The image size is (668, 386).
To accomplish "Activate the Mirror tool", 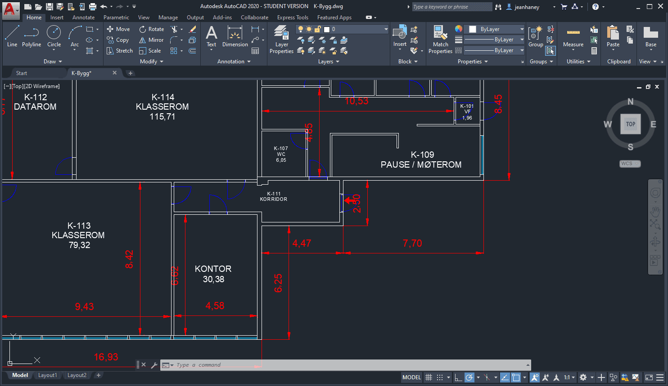I will pos(151,40).
